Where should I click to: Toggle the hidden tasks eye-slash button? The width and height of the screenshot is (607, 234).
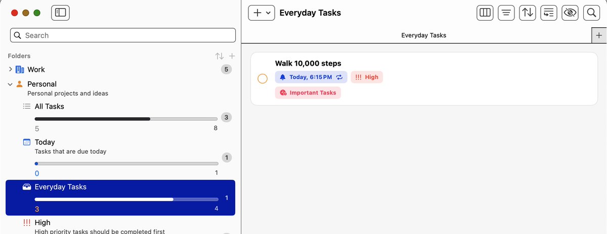pos(570,13)
